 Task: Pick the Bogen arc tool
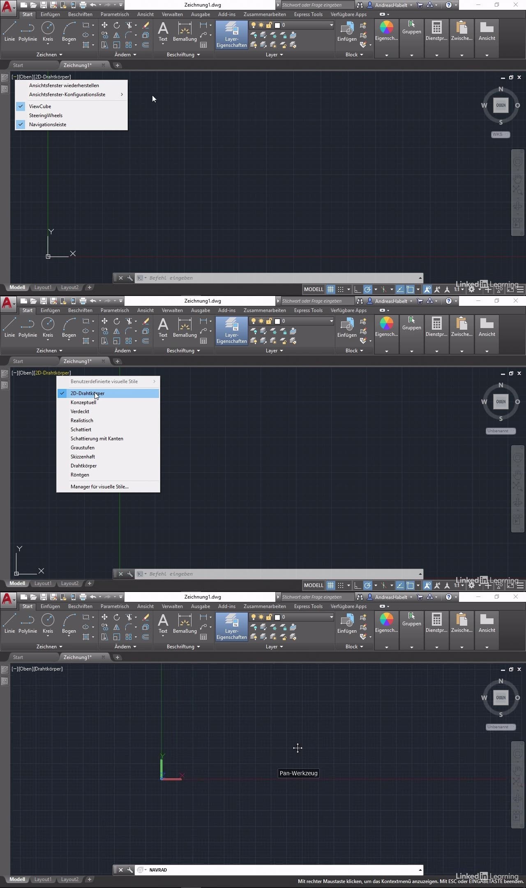coord(69,31)
